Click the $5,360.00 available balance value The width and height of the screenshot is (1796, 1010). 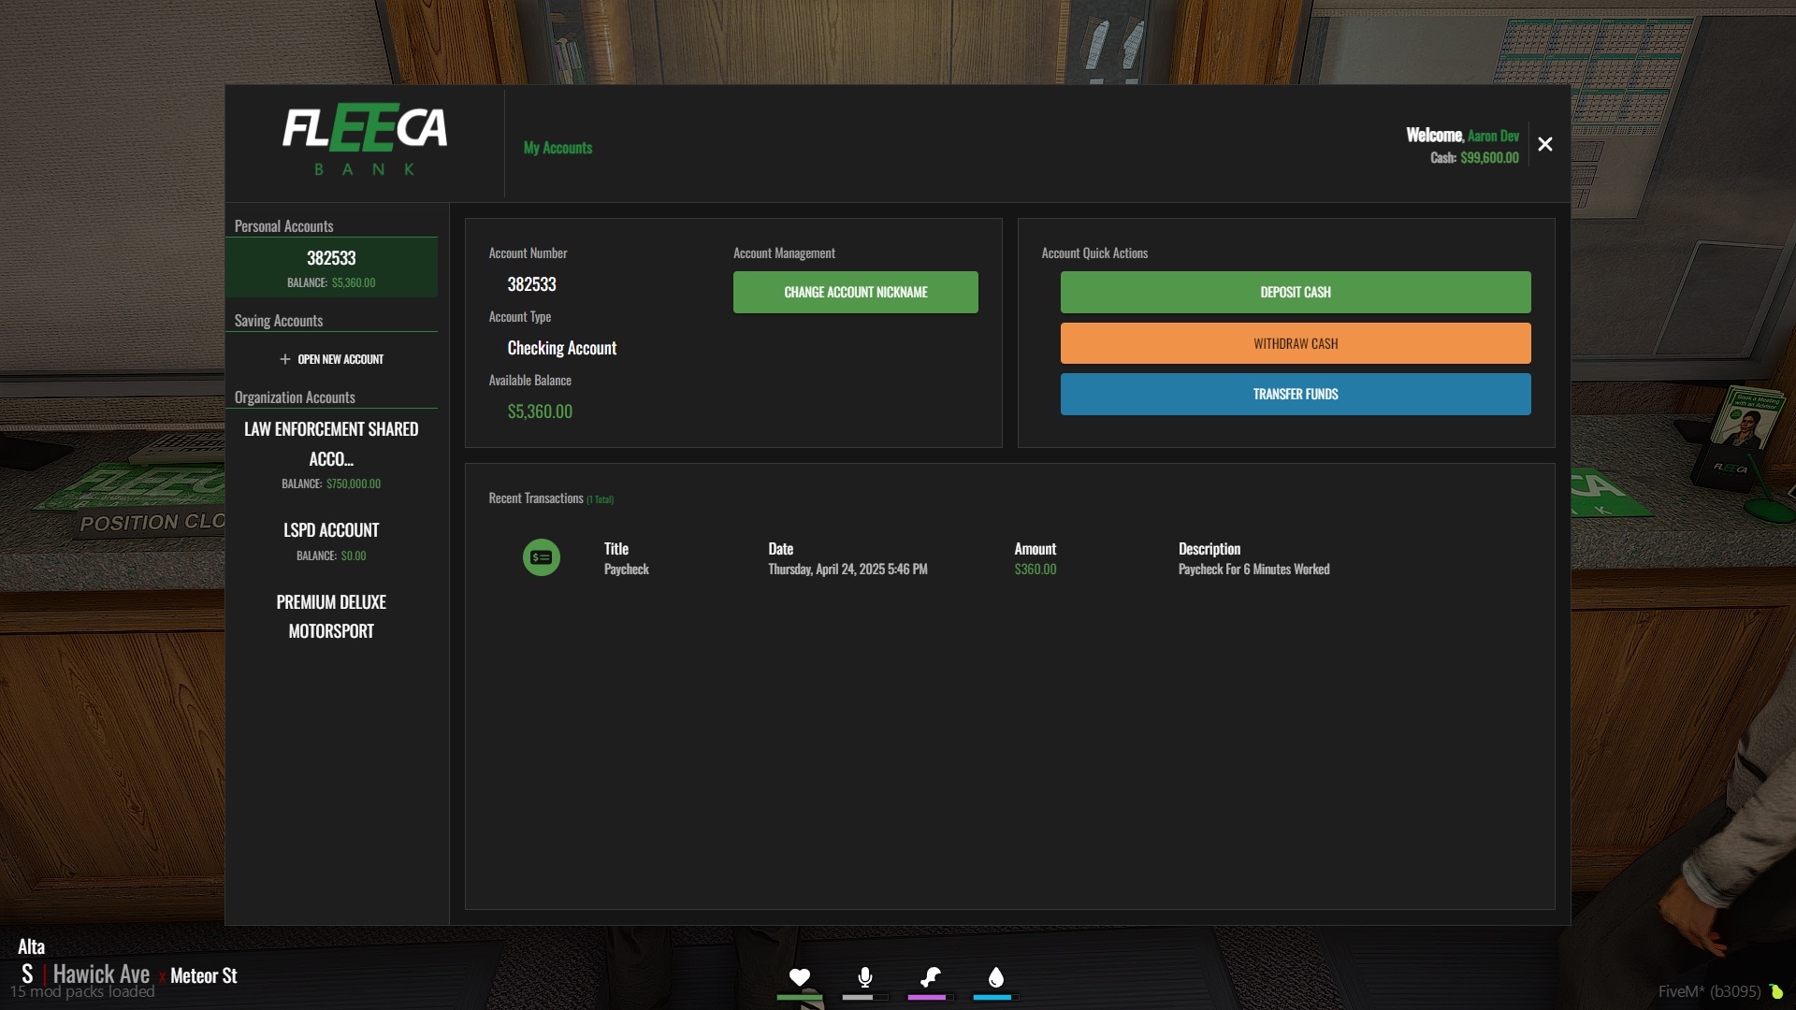(x=540, y=411)
